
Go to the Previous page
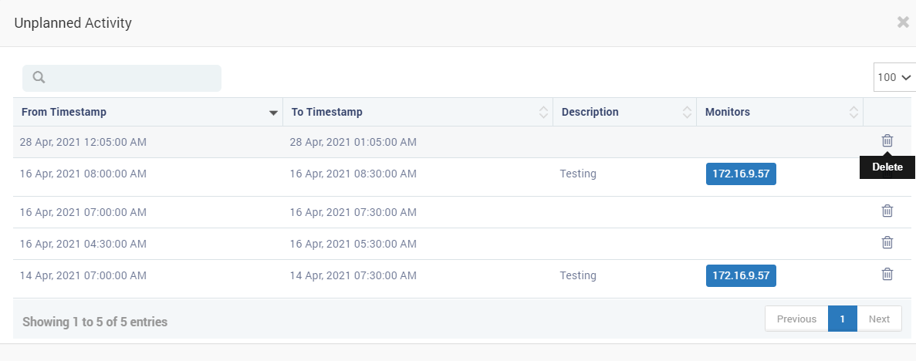[797, 319]
